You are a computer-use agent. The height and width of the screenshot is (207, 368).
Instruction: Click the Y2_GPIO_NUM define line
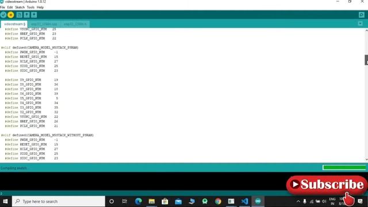point(31,112)
